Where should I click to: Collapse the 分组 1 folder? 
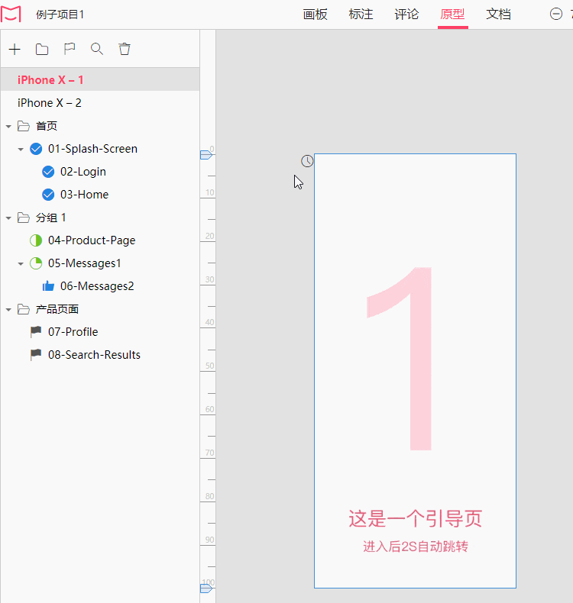[x=8, y=218]
